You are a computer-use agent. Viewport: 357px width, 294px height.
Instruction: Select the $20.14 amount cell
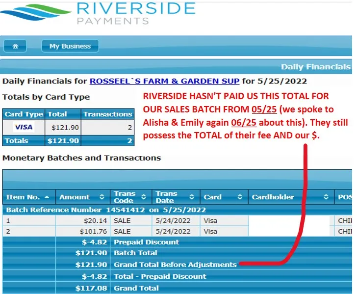(83, 220)
